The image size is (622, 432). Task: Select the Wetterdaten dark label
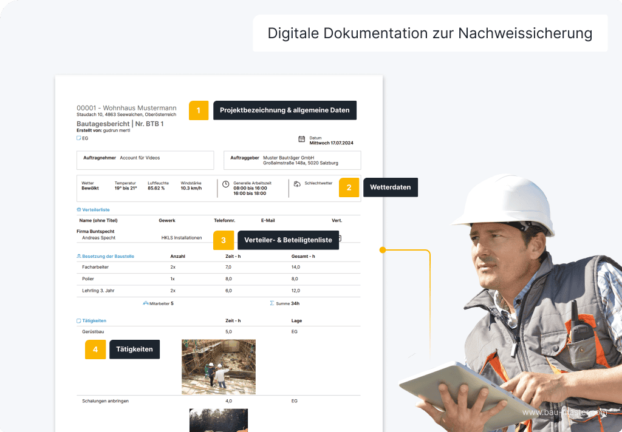pyautogui.click(x=391, y=187)
